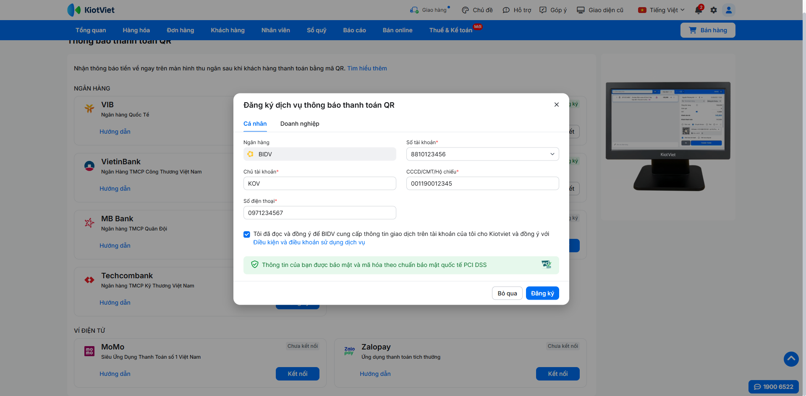Open Chủ đề theme option
Screen dimensions: 806x396
coord(477,10)
